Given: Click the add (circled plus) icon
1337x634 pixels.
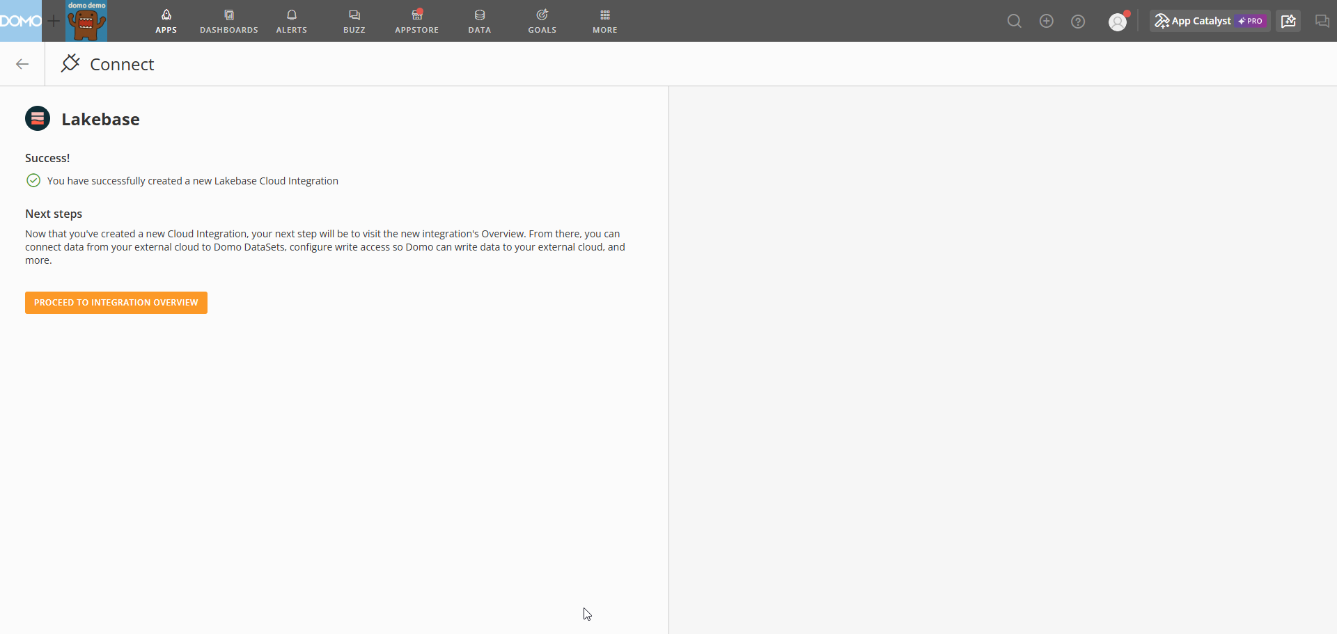Looking at the screenshot, I should pyautogui.click(x=1047, y=21).
